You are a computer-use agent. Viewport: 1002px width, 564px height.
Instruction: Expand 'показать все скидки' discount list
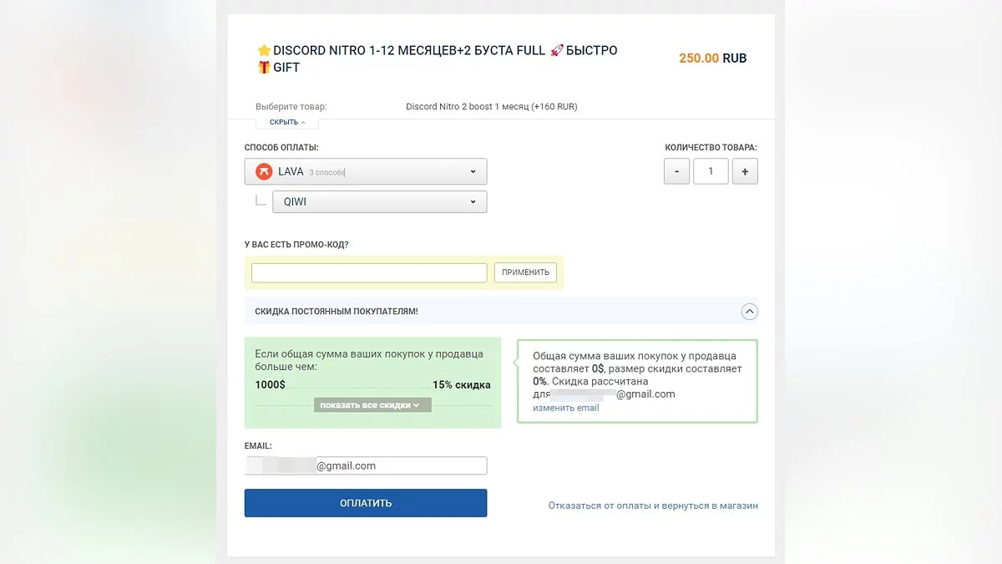372,405
